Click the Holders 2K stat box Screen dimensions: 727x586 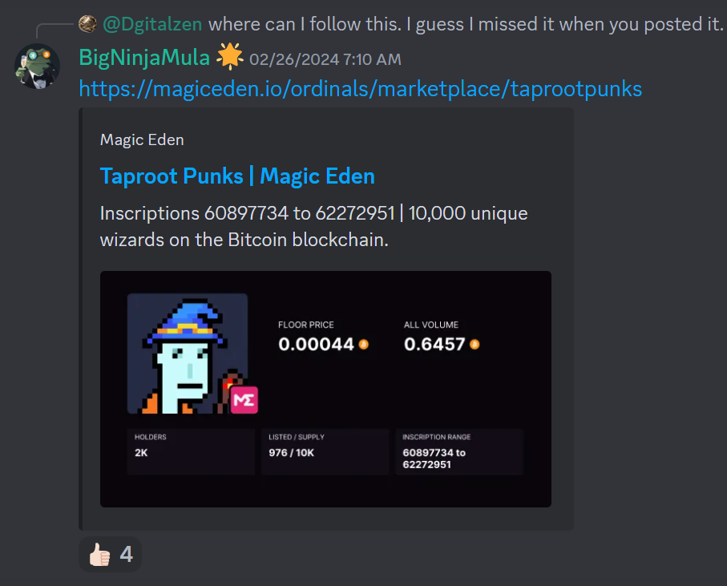(191, 451)
